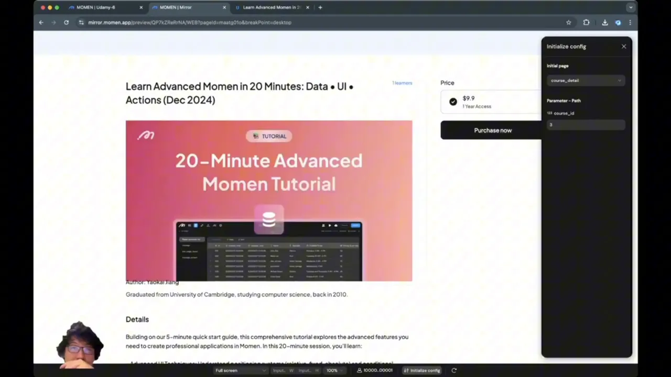The width and height of the screenshot is (671, 377).
Task: Open a new browser tab
Action: [x=320, y=7]
